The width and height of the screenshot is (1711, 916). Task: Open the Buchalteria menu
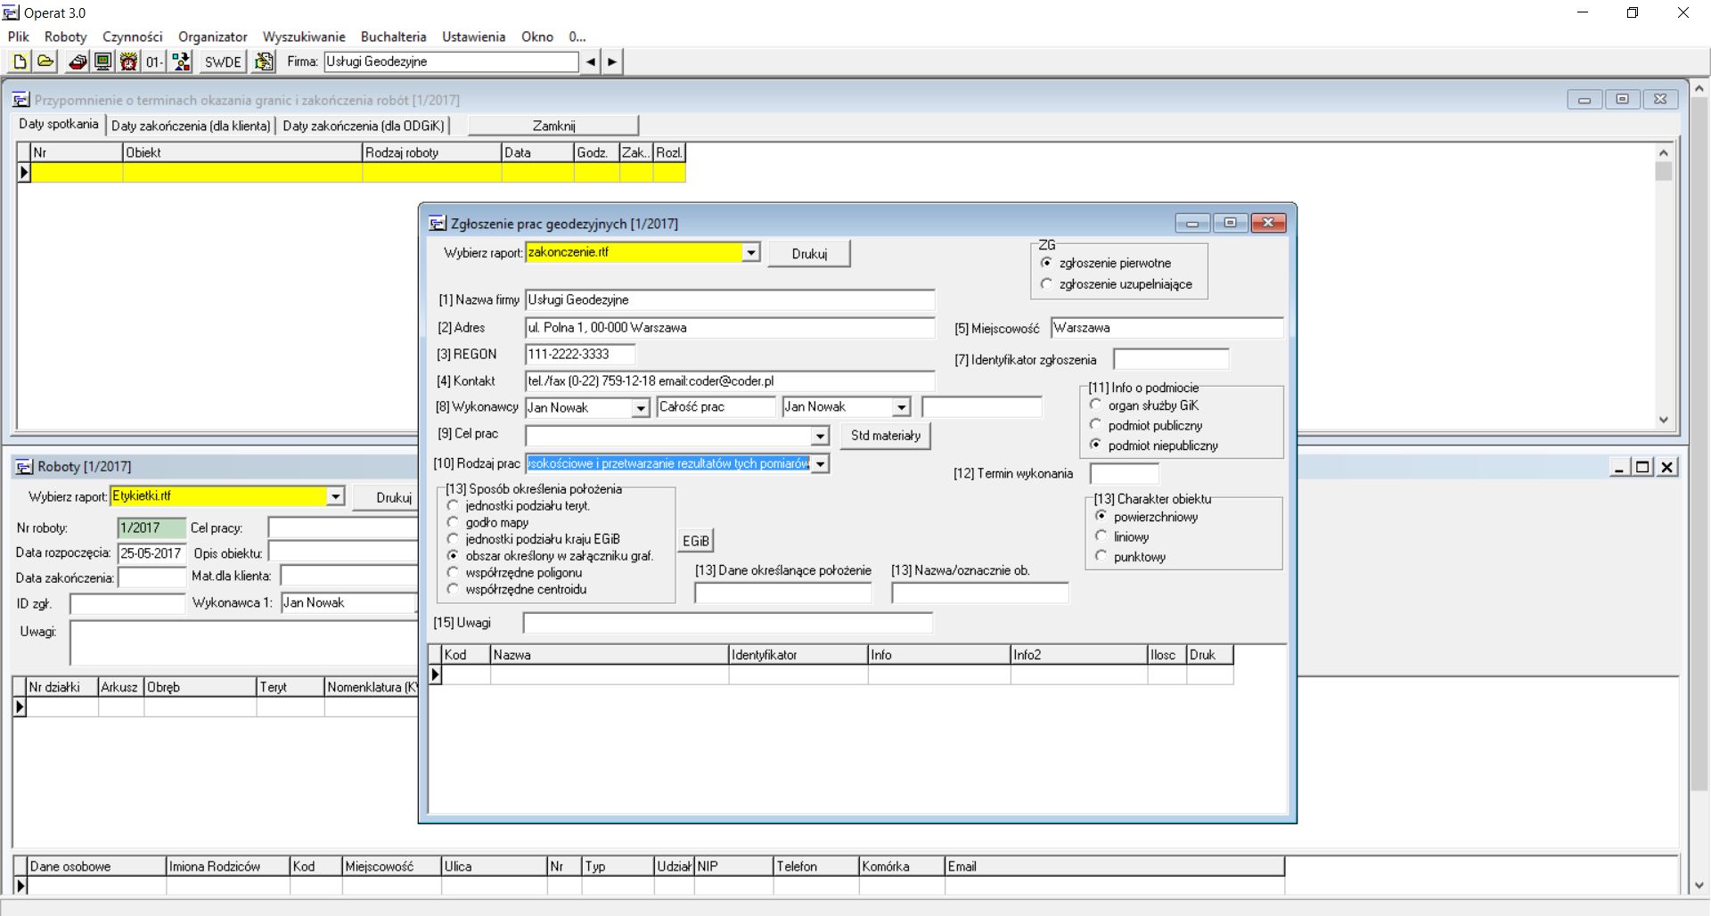(393, 37)
